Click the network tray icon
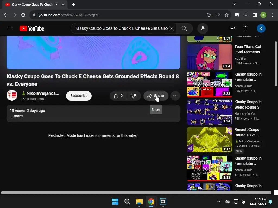The image size is (278, 208). coord(236,201)
